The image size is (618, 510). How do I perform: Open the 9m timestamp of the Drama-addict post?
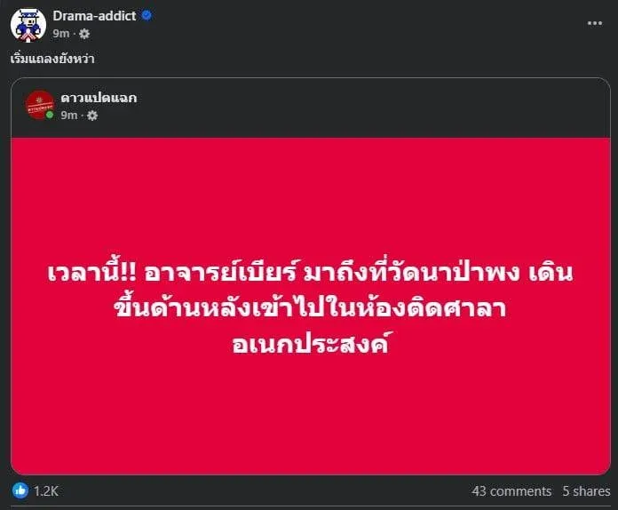pyautogui.click(x=61, y=34)
